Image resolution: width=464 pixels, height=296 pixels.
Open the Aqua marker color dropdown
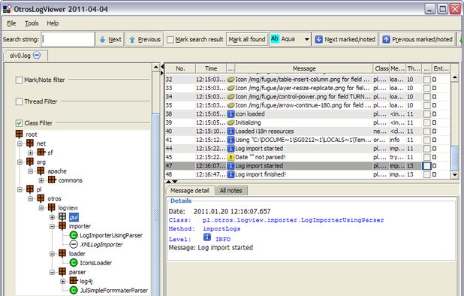coord(306,39)
